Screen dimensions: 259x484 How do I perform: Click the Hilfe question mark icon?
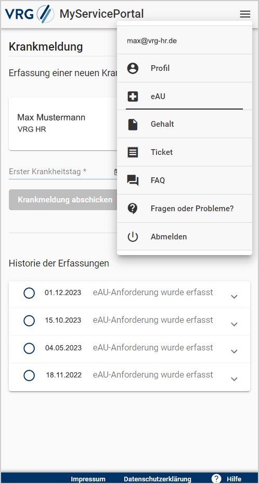[x=216, y=478]
